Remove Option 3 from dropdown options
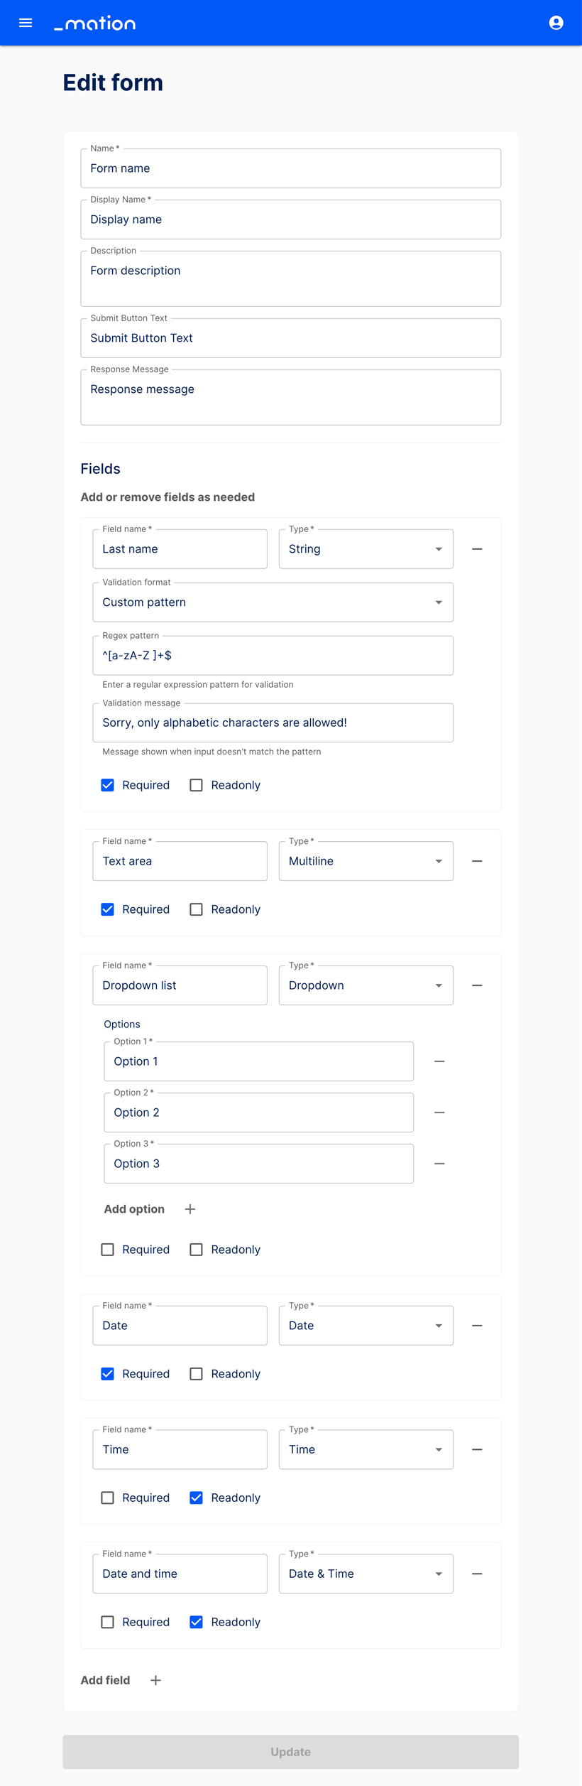Screen dimensions: 582x1786 [x=439, y=1164]
